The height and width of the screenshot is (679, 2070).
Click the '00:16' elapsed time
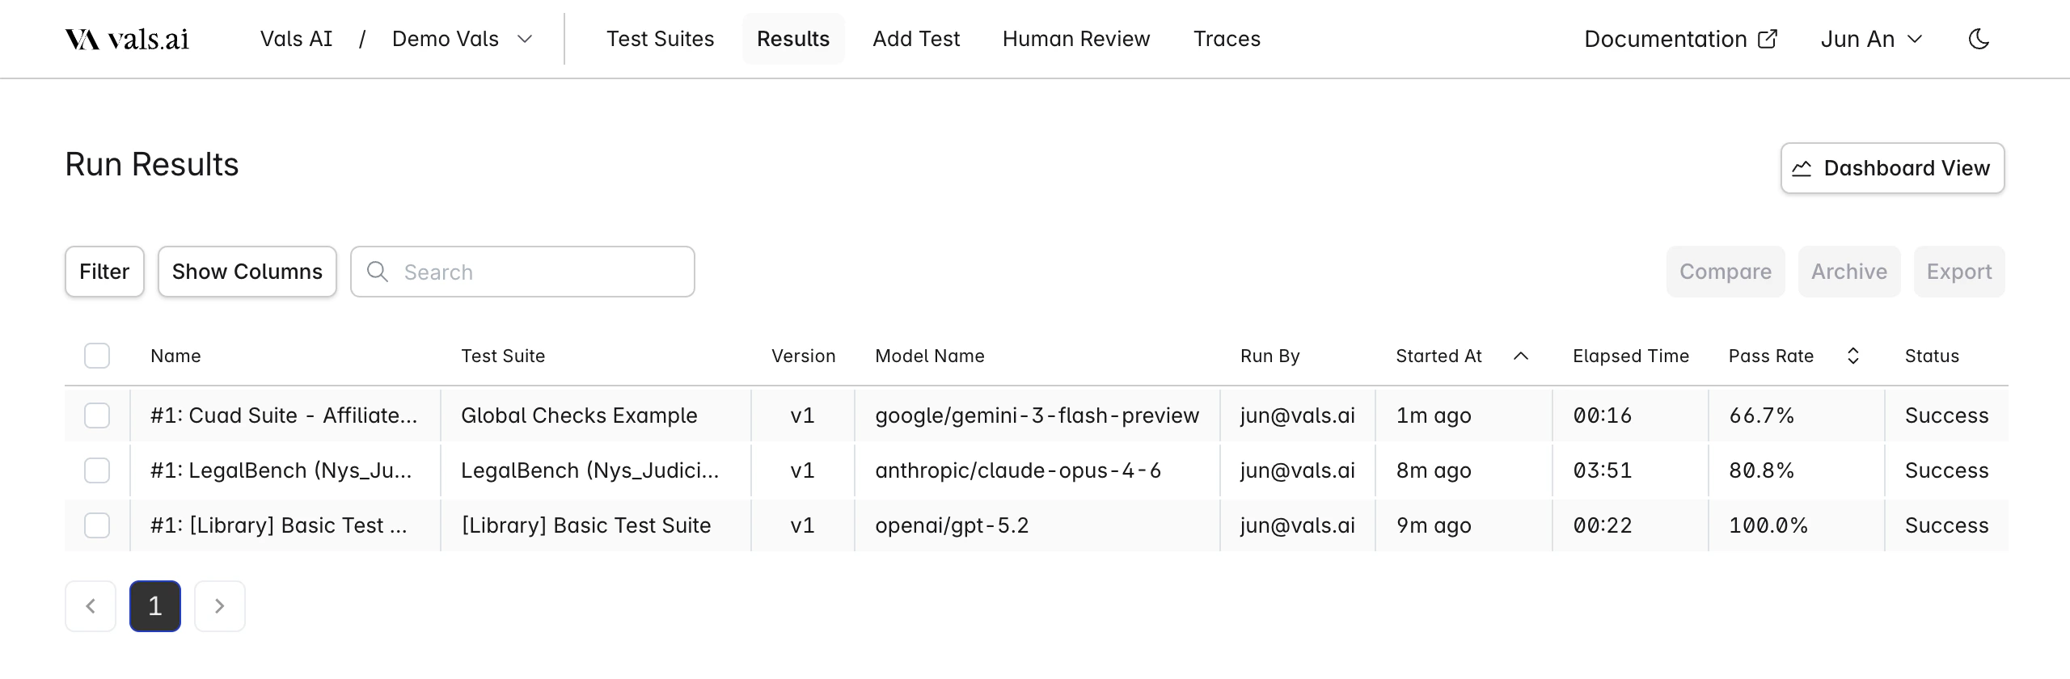1603,415
